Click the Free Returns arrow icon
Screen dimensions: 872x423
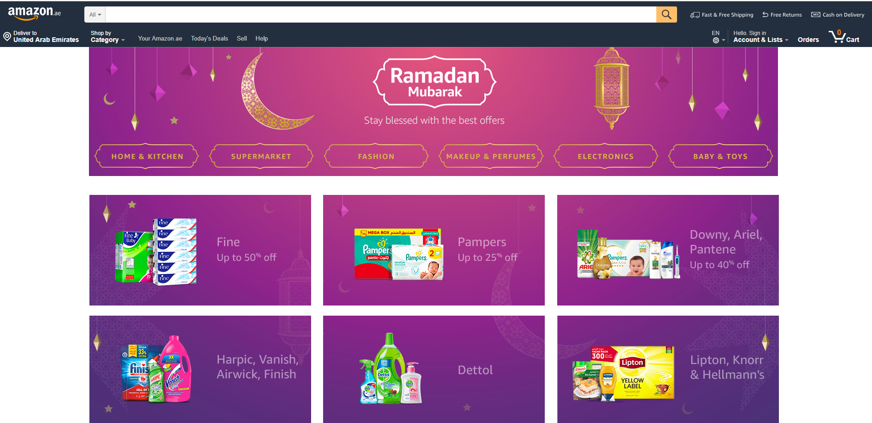tap(765, 15)
